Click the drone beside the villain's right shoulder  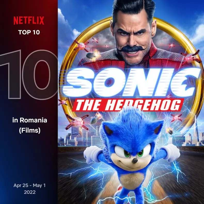(x=190, y=57)
